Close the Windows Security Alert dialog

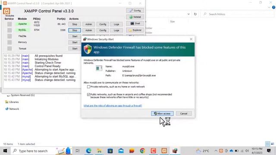point(191,39)
